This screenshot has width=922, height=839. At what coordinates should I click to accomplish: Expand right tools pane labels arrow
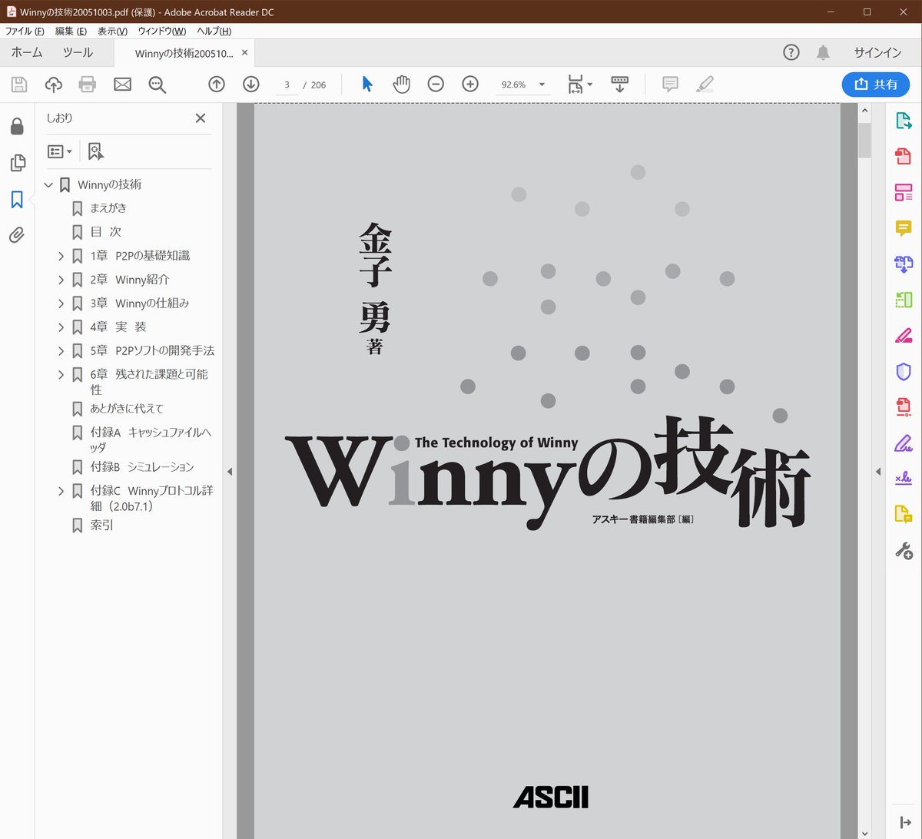905,823
